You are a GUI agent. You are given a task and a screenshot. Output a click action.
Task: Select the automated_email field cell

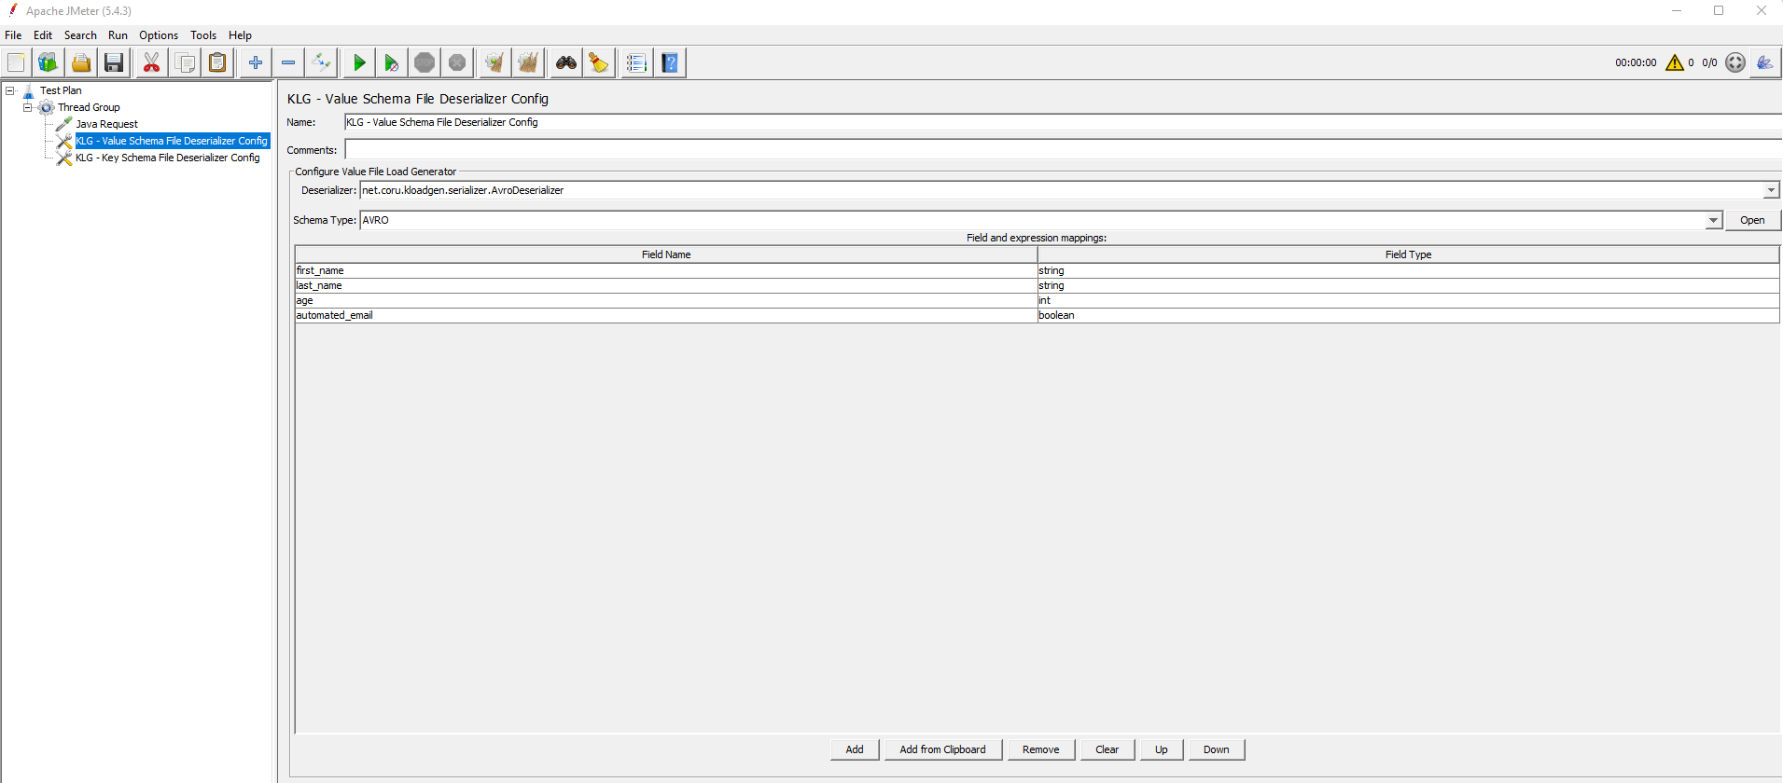click(666, 315)
